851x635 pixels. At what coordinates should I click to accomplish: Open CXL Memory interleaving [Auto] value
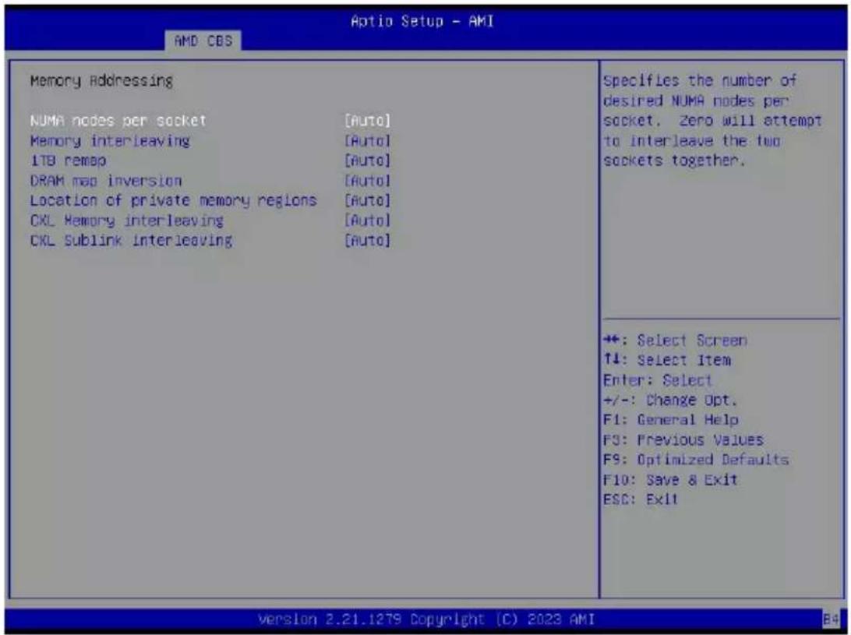(367, 220)
